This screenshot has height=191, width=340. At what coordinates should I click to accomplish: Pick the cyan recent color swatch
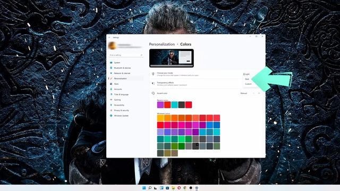click(175, 105)
